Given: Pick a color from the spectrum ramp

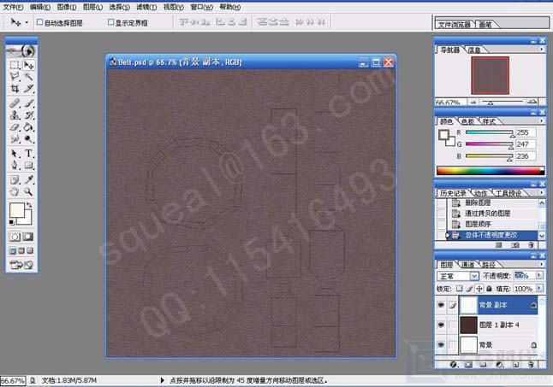Looking at the screenshot, I should tap(491, 171).
